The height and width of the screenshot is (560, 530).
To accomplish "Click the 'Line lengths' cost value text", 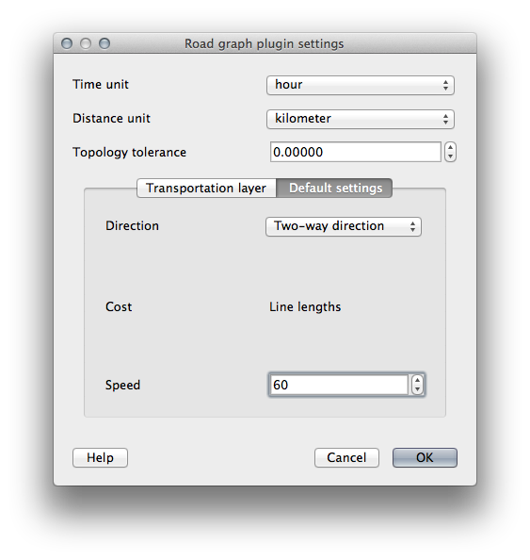I will click(x=305, y=306).
